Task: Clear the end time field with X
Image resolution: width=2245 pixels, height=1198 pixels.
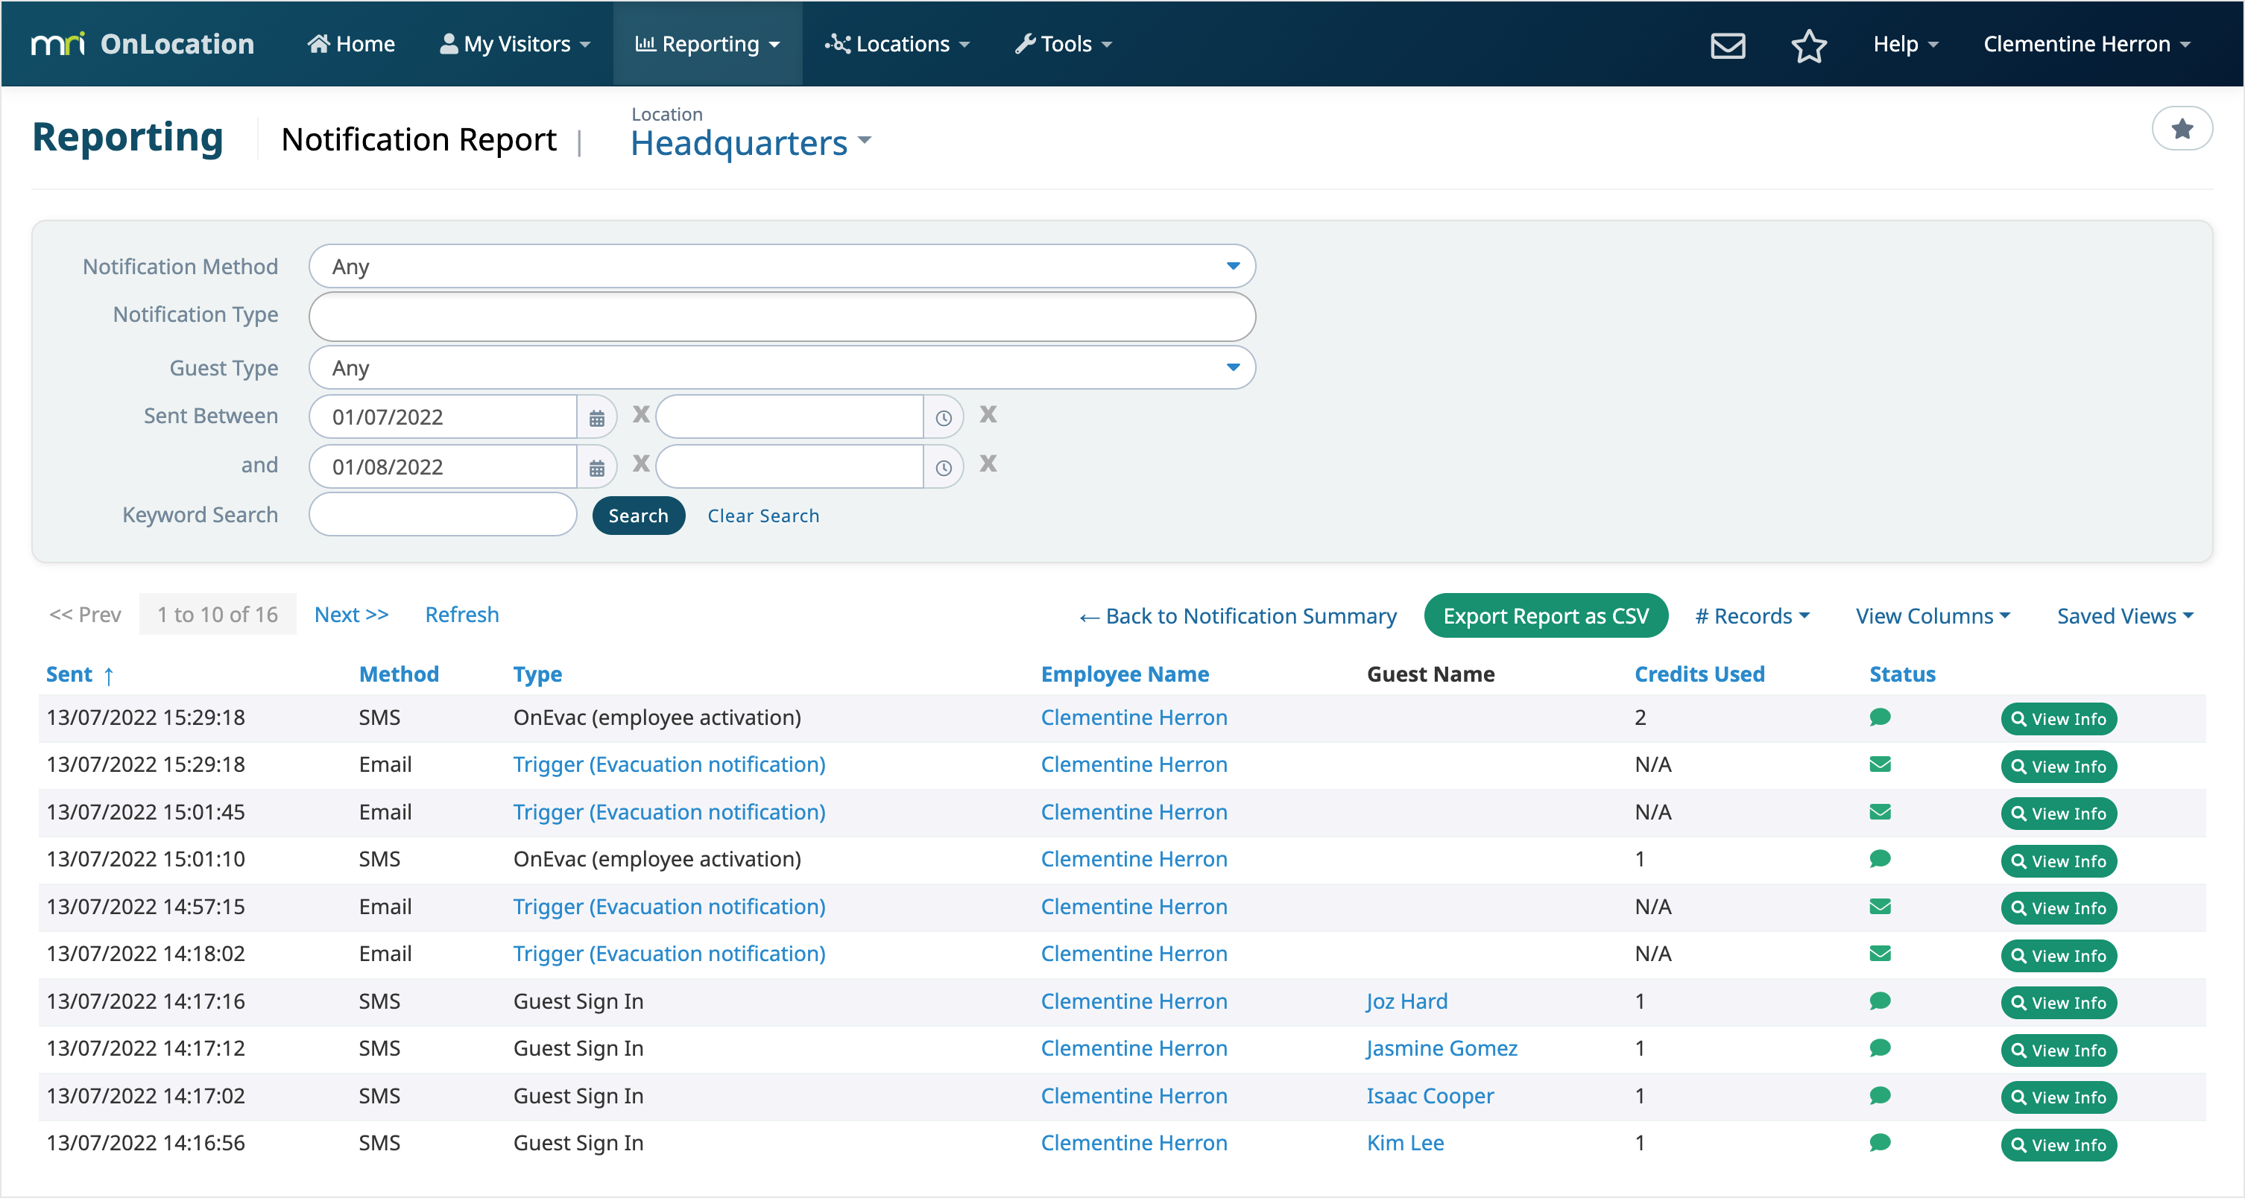Action: coord(988,463)
